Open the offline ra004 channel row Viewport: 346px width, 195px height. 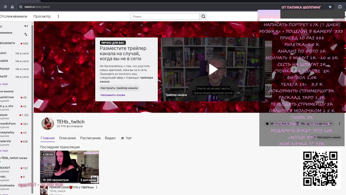[x=15, y=61]
